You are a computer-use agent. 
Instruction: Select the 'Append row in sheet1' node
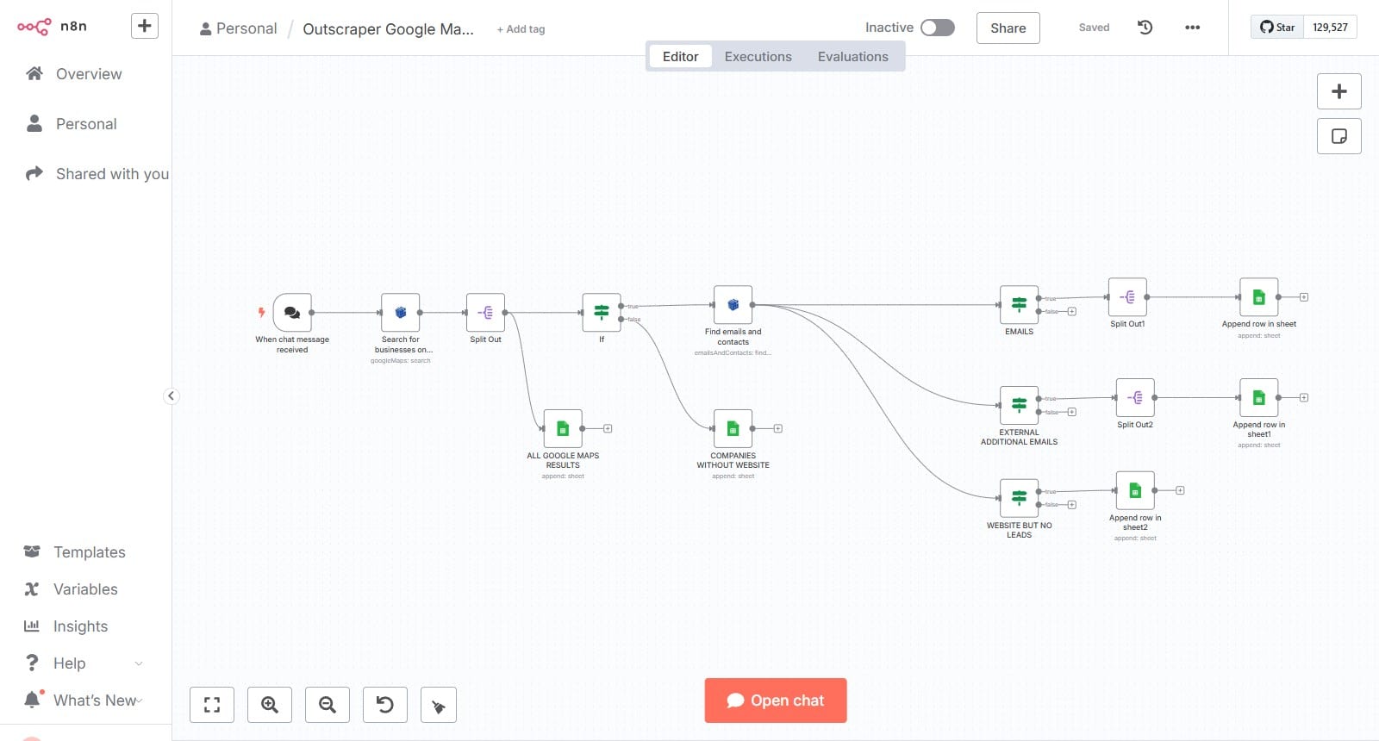1259,398
